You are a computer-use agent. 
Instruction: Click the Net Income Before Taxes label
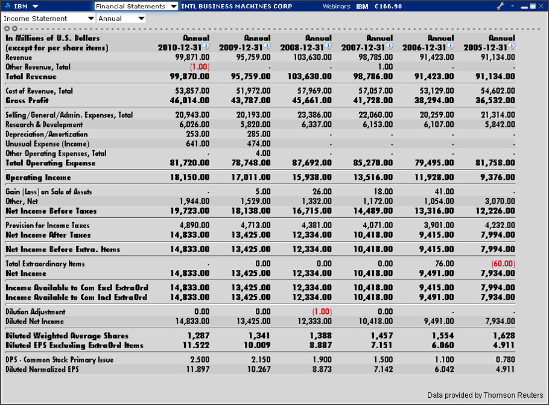(x=51, y=211)
